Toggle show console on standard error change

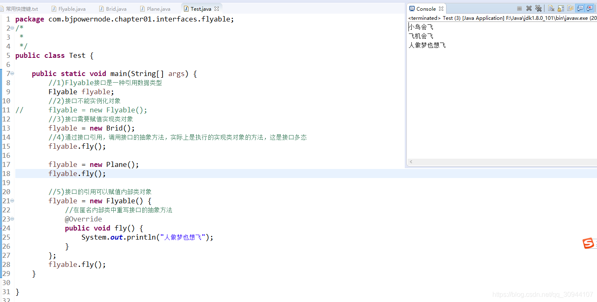pos(590,8)
